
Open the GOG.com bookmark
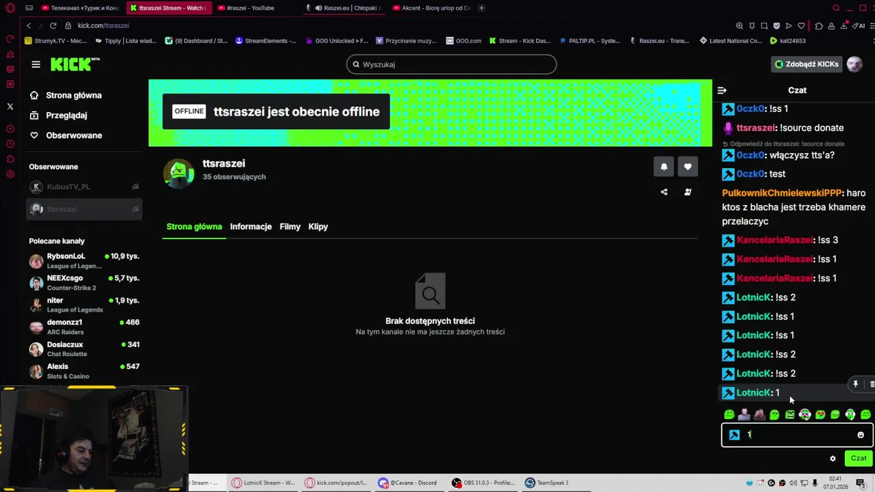(x=463, y=41)
